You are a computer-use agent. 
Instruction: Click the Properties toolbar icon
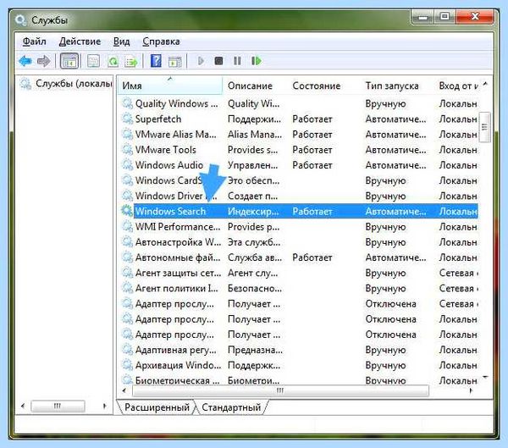click(x=94, y=61)
